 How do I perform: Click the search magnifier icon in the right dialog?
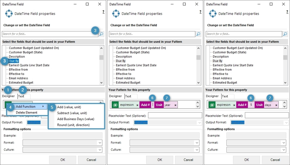285,34
